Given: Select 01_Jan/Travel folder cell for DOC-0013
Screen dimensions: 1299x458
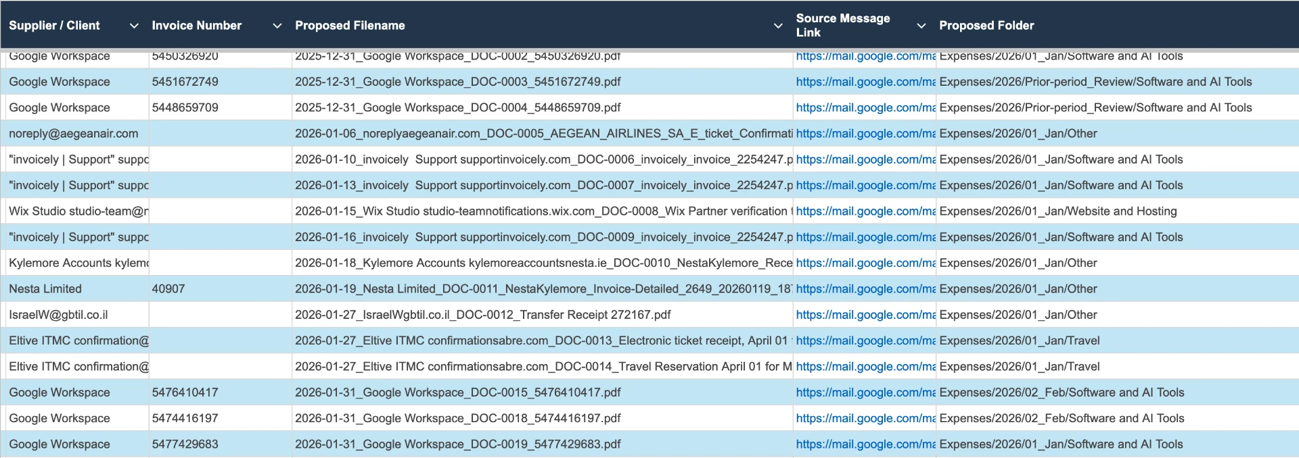Looking at the screenshot, I should click(x=1117, y=340).
